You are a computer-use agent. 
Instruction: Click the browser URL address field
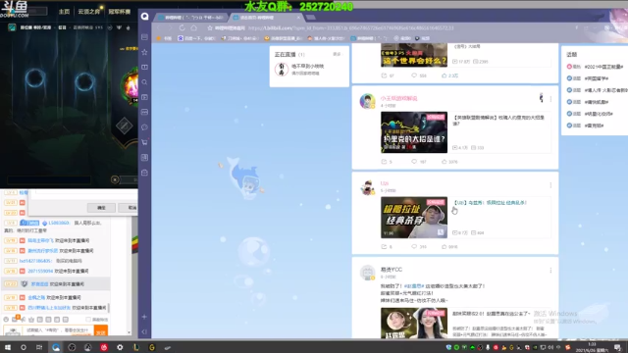(350, 28)
